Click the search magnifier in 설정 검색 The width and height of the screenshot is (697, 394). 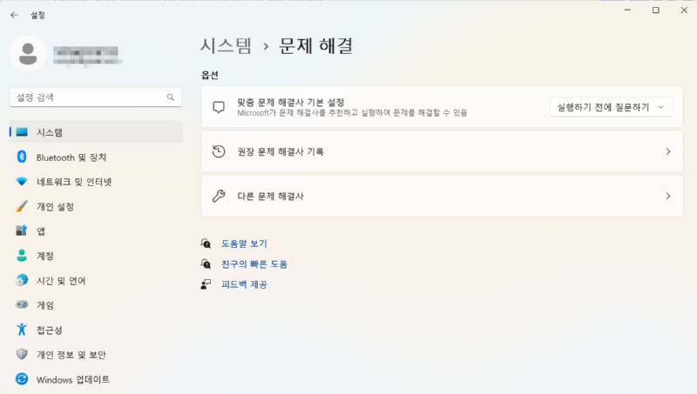(x=171, y=98)
